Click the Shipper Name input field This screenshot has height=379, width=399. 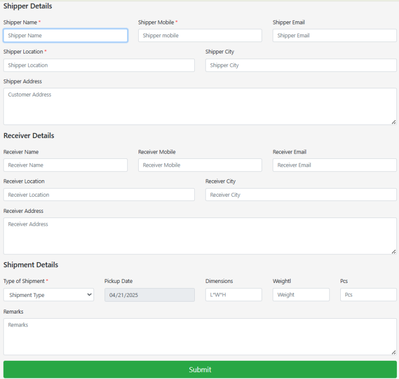point(65,35)
